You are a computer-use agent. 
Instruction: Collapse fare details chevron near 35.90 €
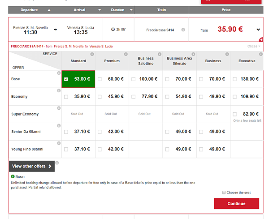click(258, 30)
